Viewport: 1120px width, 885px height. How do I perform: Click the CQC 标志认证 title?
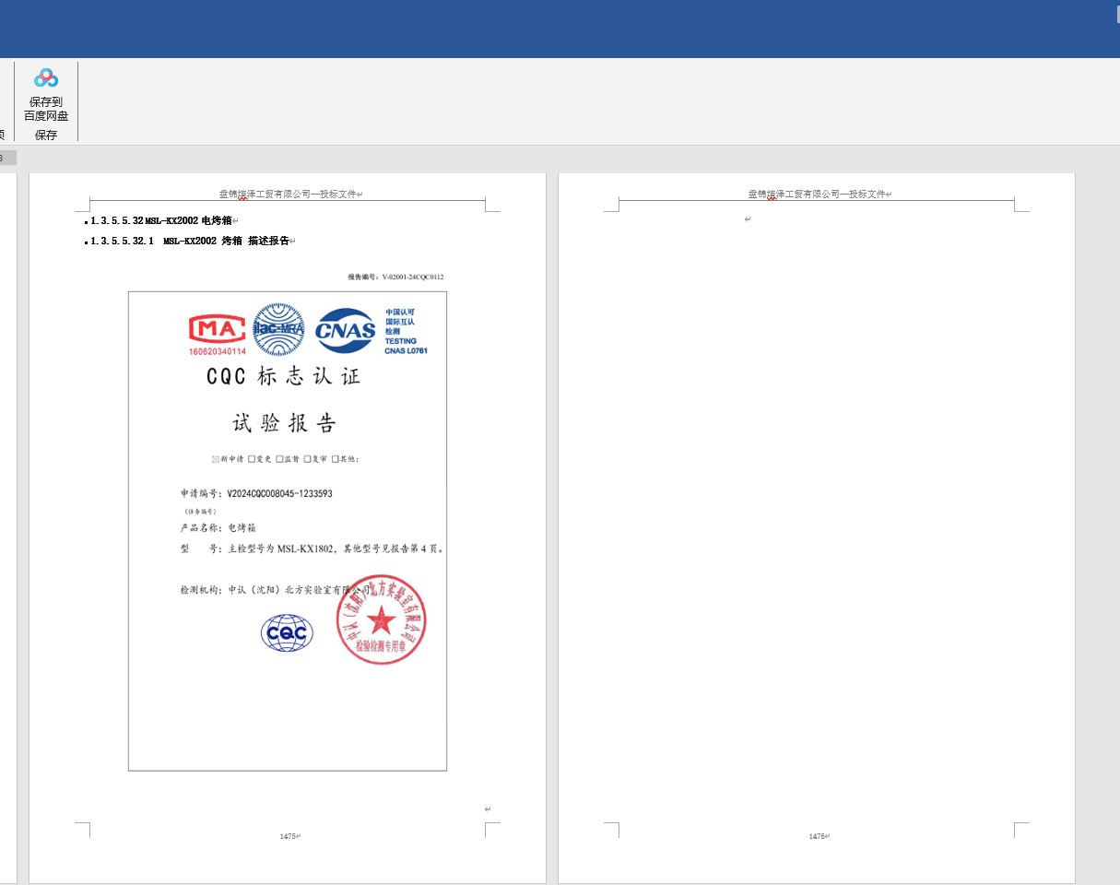point(283,376)
